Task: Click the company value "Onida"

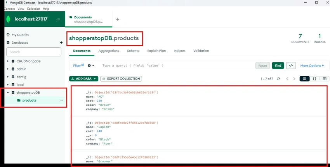Action: coord(108,109)
